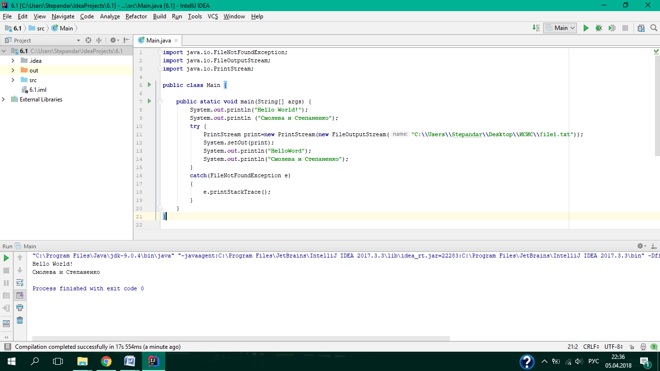Open Google Chrome from the taskbar
This screenshot has height=371, width=660.
(x=106, y=361)
